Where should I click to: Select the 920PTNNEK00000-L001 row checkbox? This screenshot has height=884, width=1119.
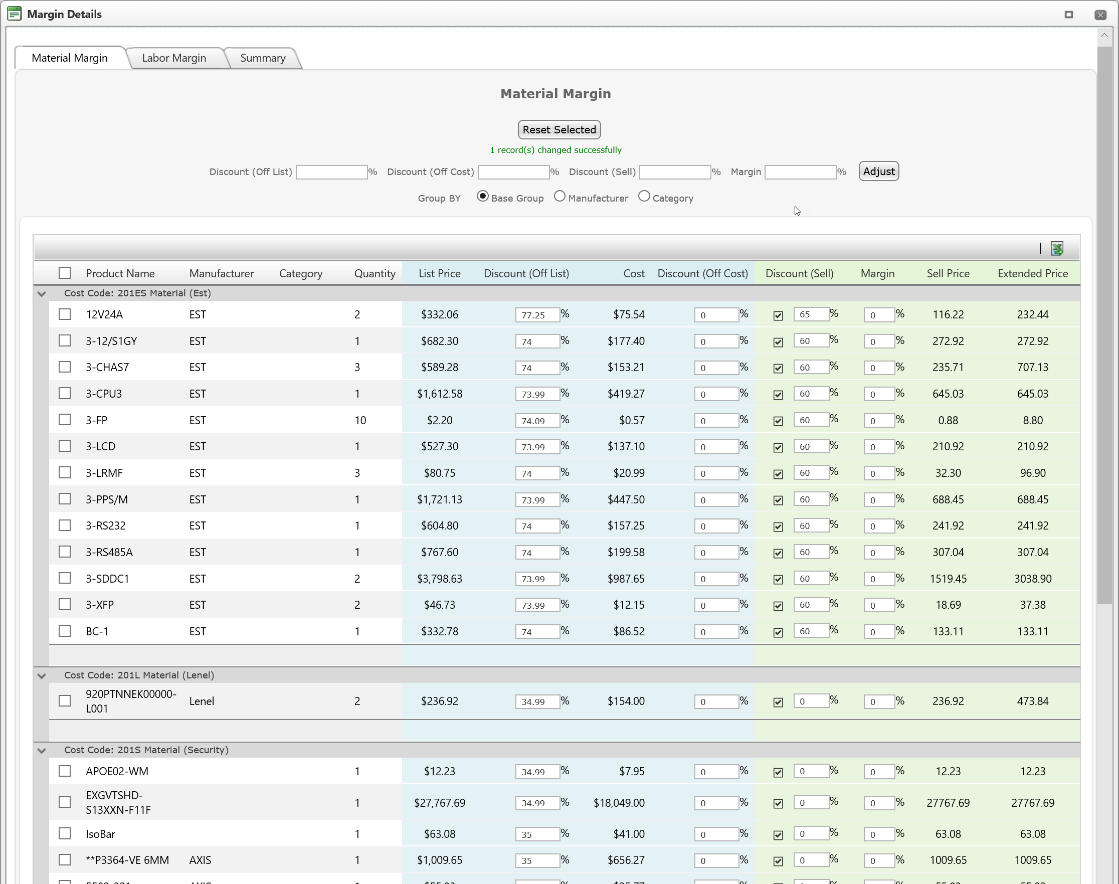click(65, 701)
